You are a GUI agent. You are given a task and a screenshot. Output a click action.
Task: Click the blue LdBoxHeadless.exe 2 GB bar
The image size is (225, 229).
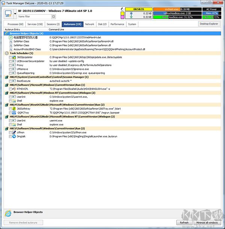click(177, 13)
